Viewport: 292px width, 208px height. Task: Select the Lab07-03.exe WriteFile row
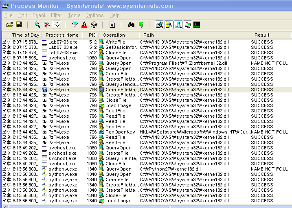[147, 42]
